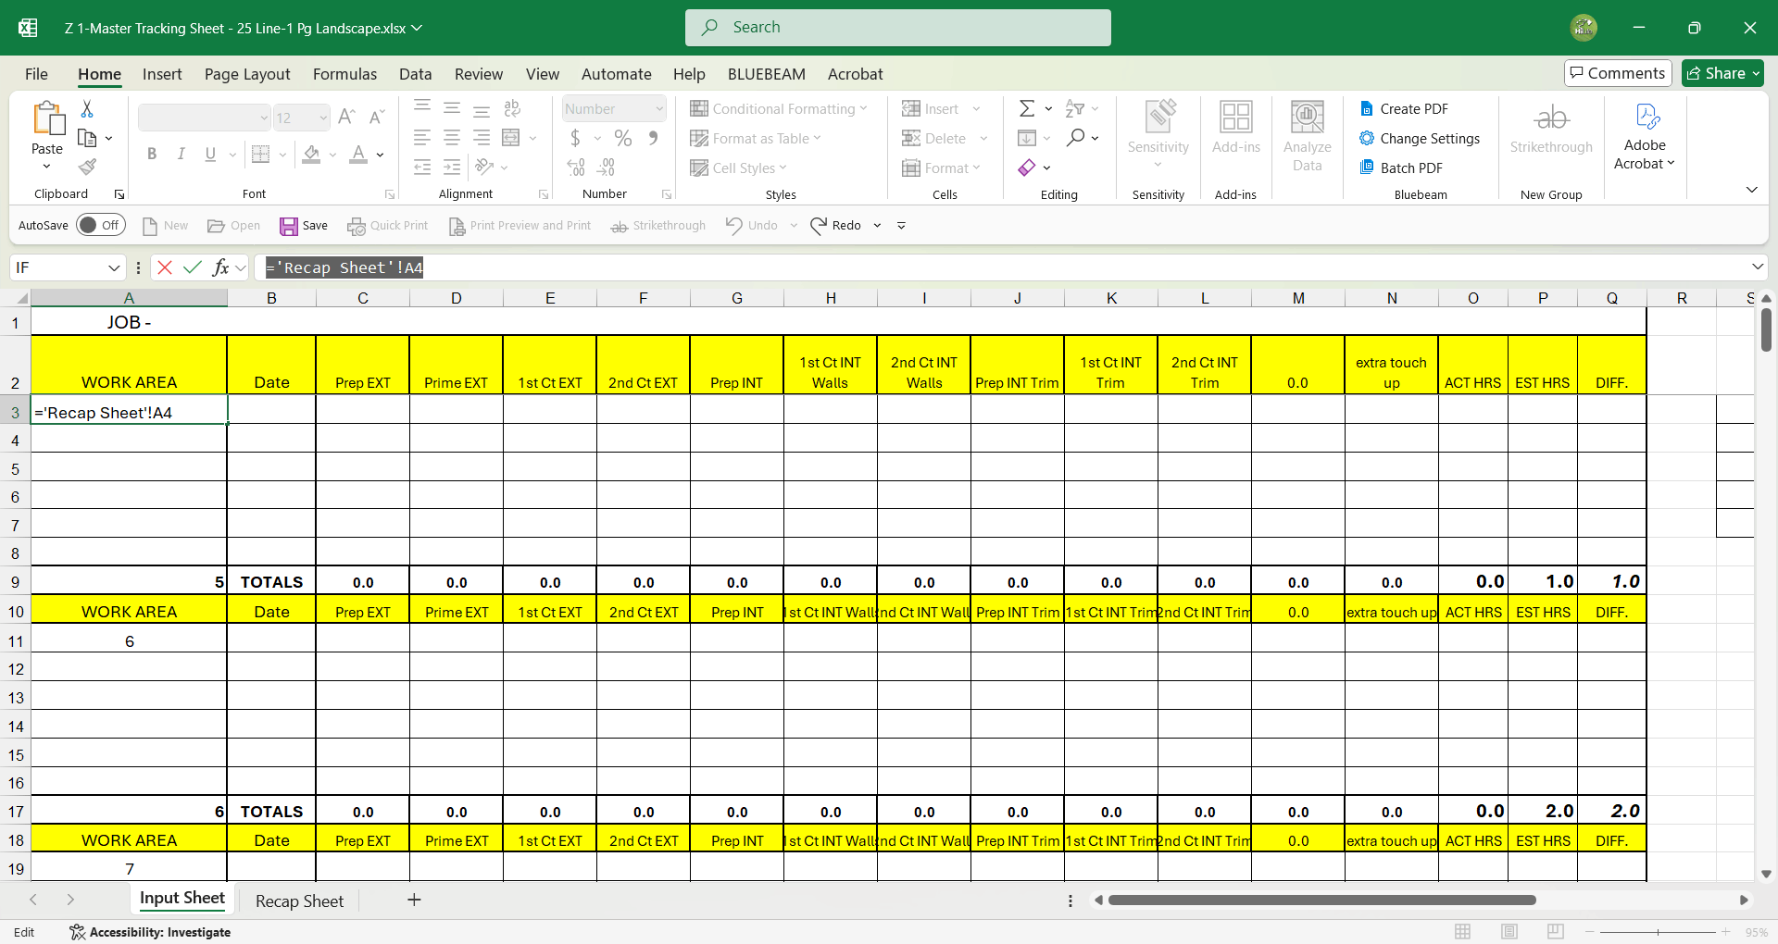Click the Format Painter brush icon

[x=87, y=167]
